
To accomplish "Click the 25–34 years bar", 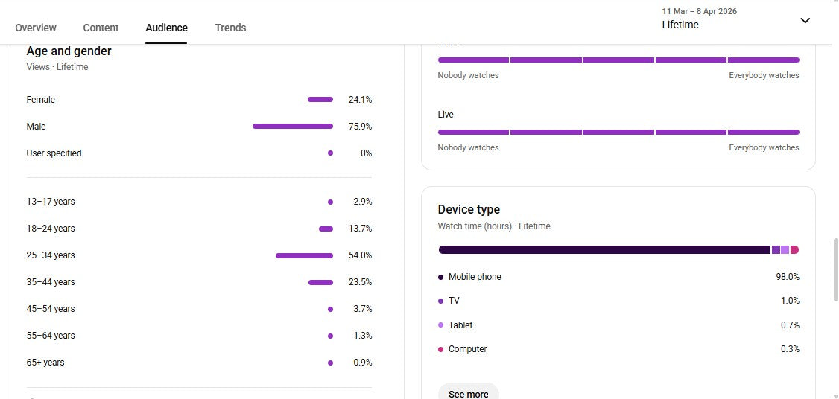I will [x=304, y=255].
